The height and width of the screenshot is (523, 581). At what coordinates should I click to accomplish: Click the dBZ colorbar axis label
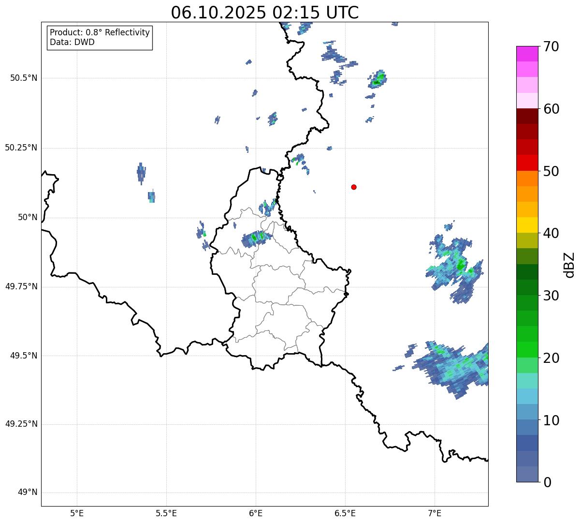(x=569, y=264)
